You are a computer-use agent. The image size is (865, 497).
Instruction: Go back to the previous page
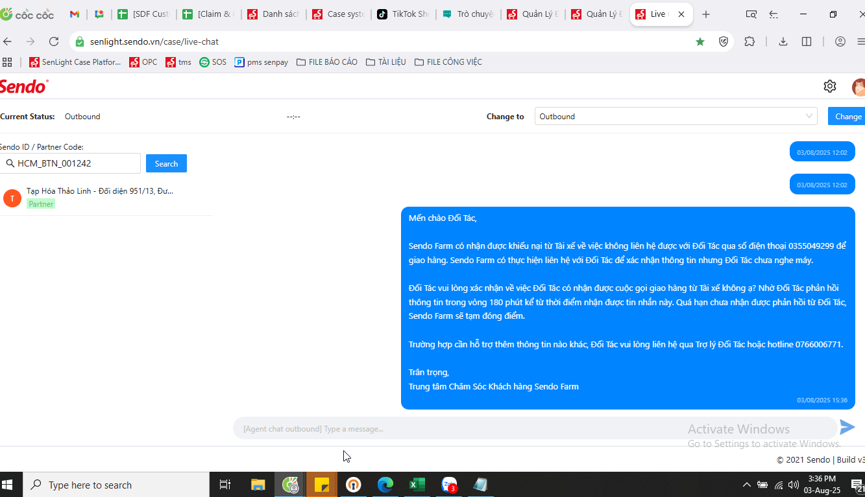click(x=8, y=41)
